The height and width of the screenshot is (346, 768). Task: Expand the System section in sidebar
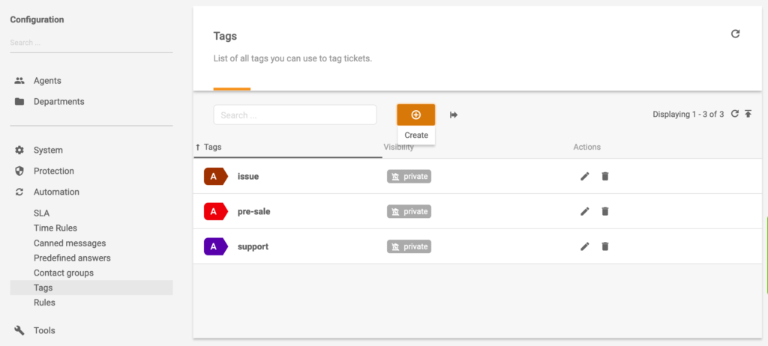coord(48,150)
